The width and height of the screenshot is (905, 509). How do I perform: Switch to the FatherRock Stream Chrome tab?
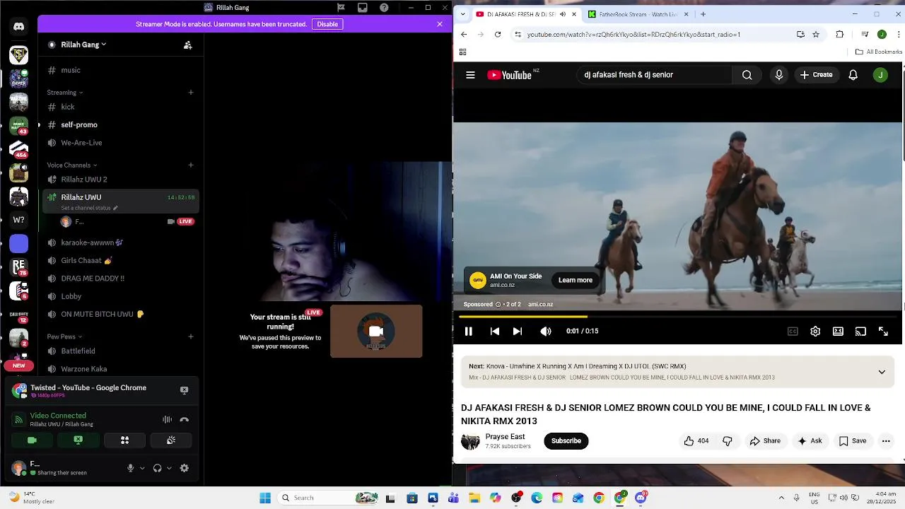tap(638, 14)
